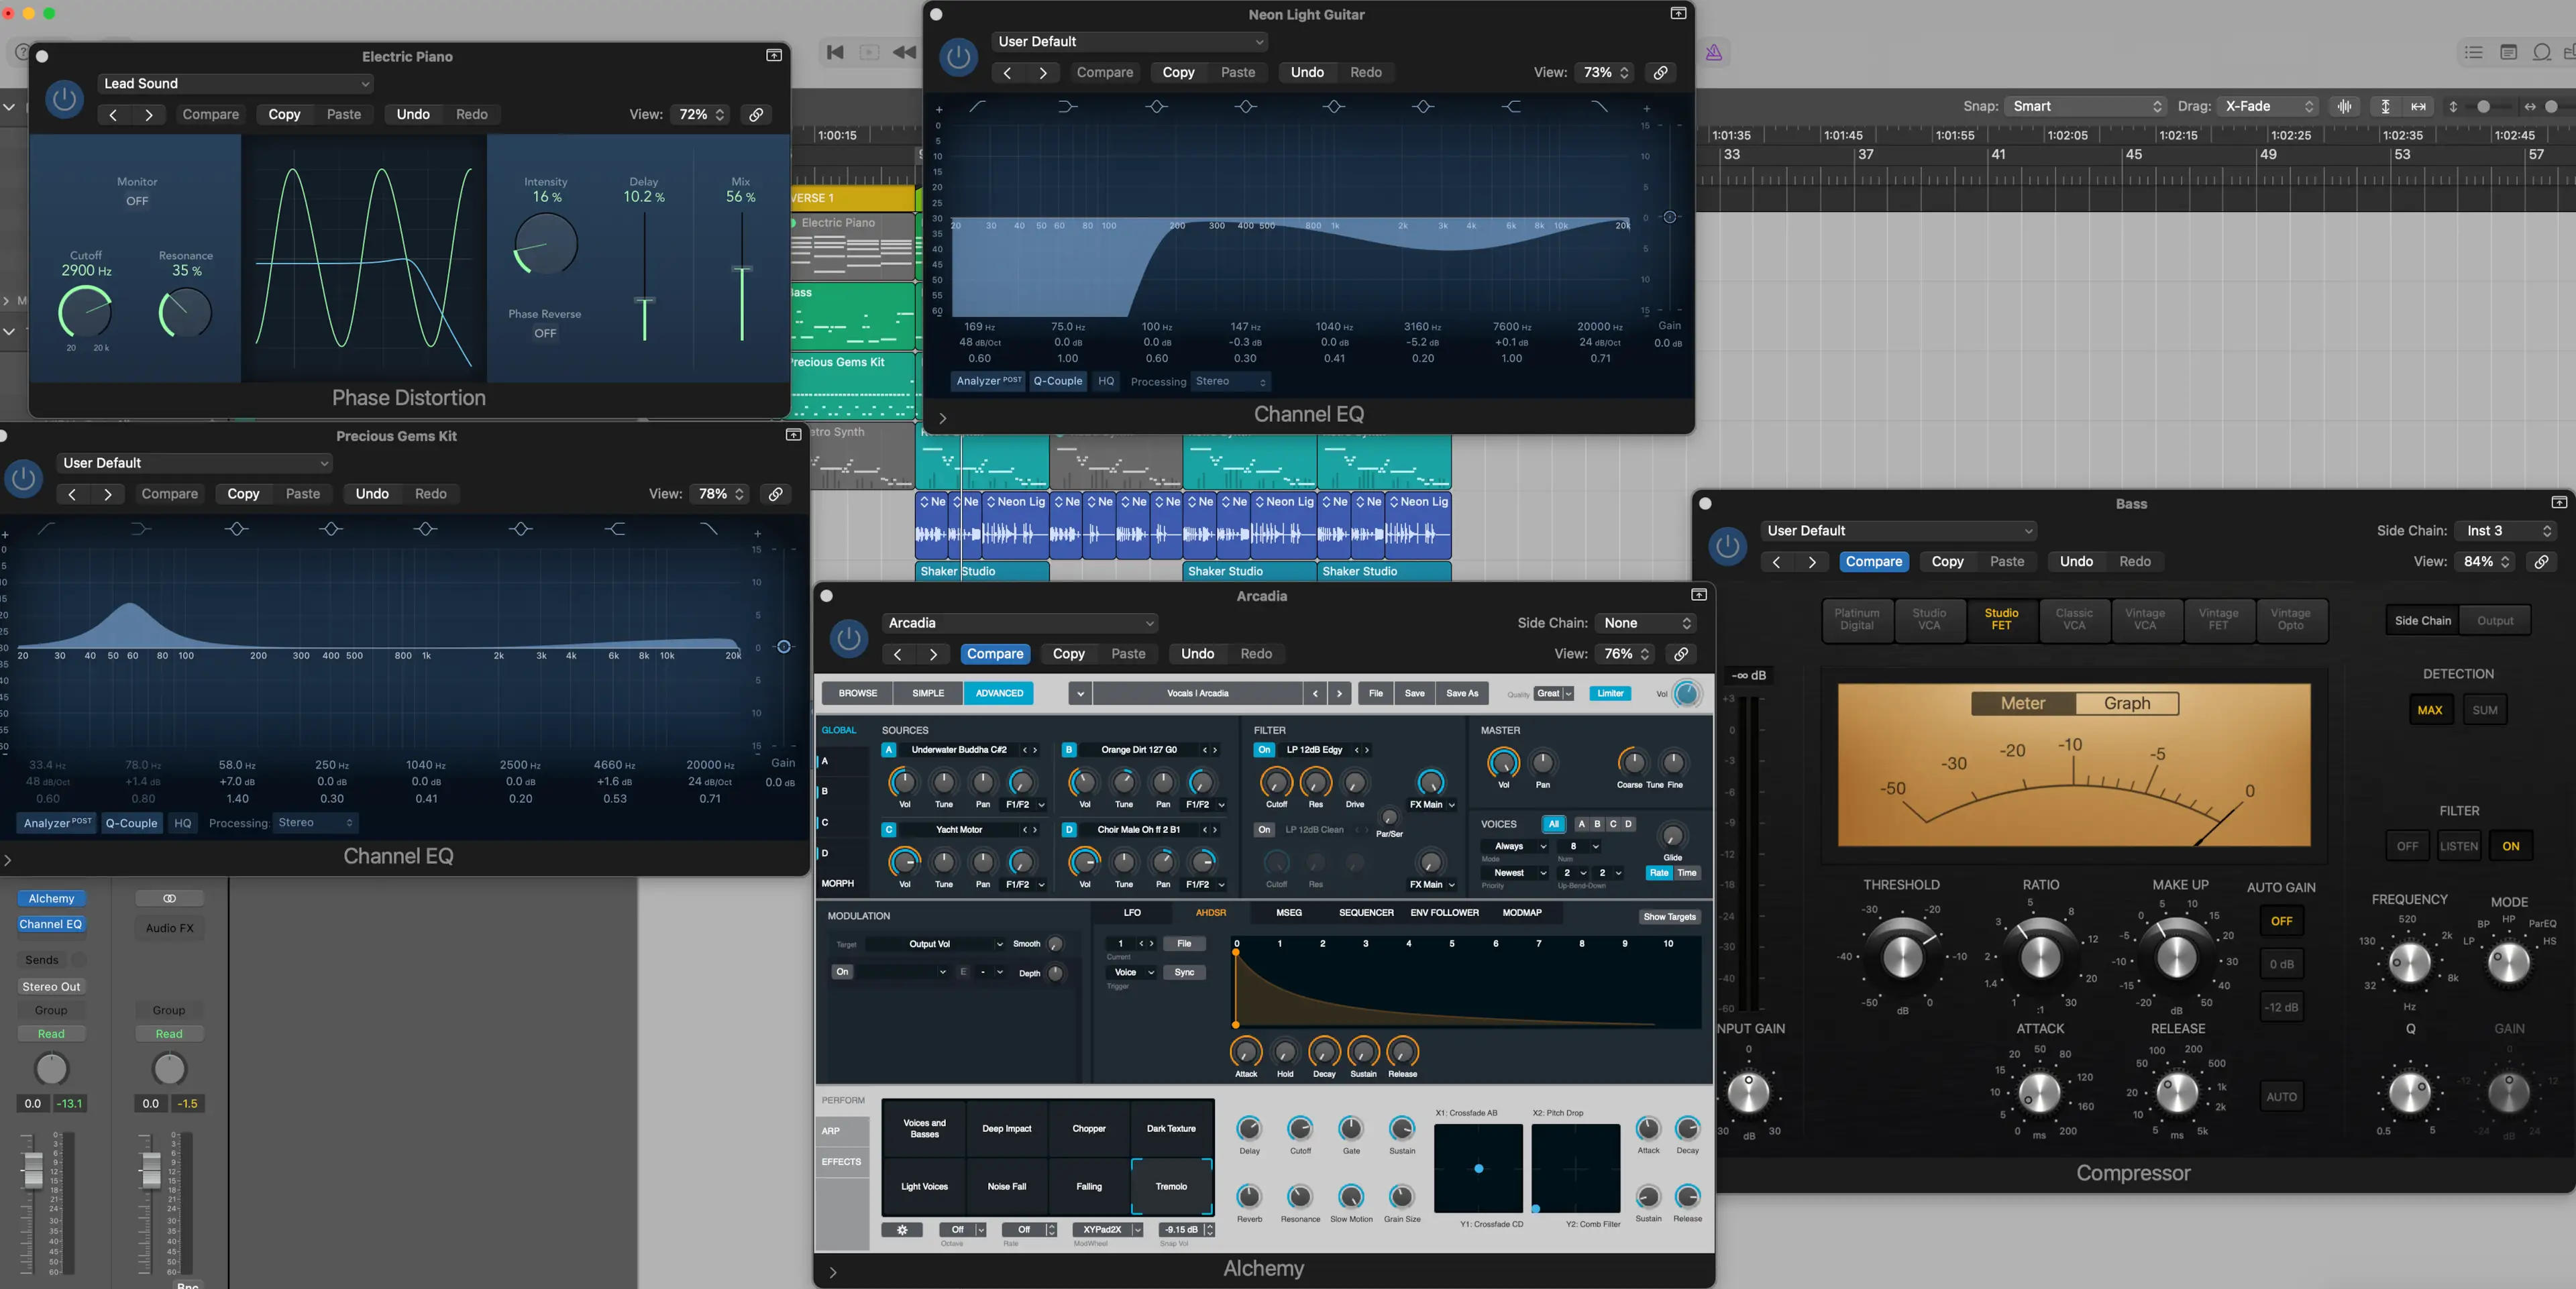Viewport: 2576px width, 1289px height.
Task: Click link icon in Neon Light Guitar window
Action: (x=1660, y=73)
